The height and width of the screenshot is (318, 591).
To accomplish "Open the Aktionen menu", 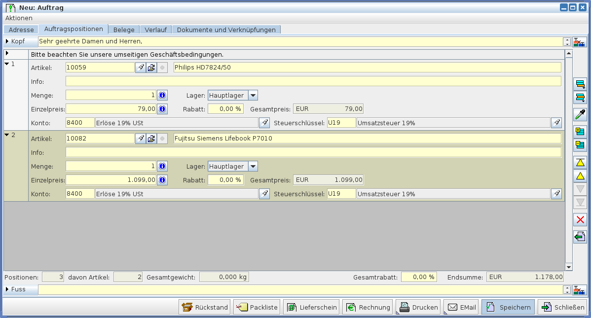I will tap(19, 18).
